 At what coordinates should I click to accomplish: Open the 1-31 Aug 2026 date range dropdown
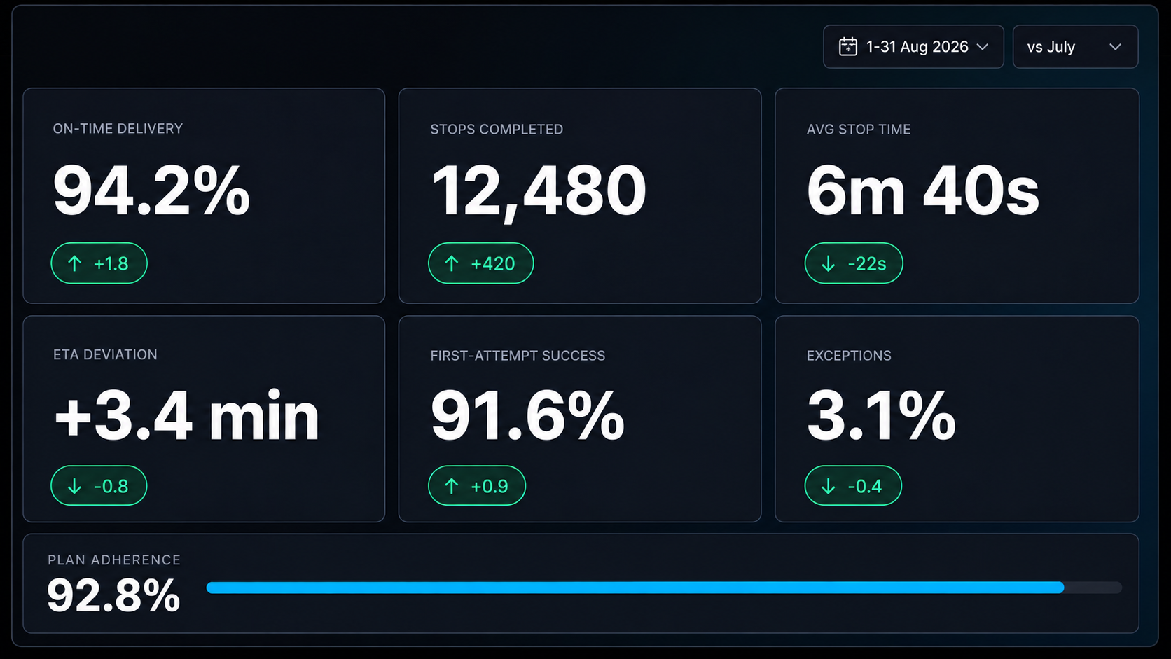pyautogui.click(x=913, y=47)
